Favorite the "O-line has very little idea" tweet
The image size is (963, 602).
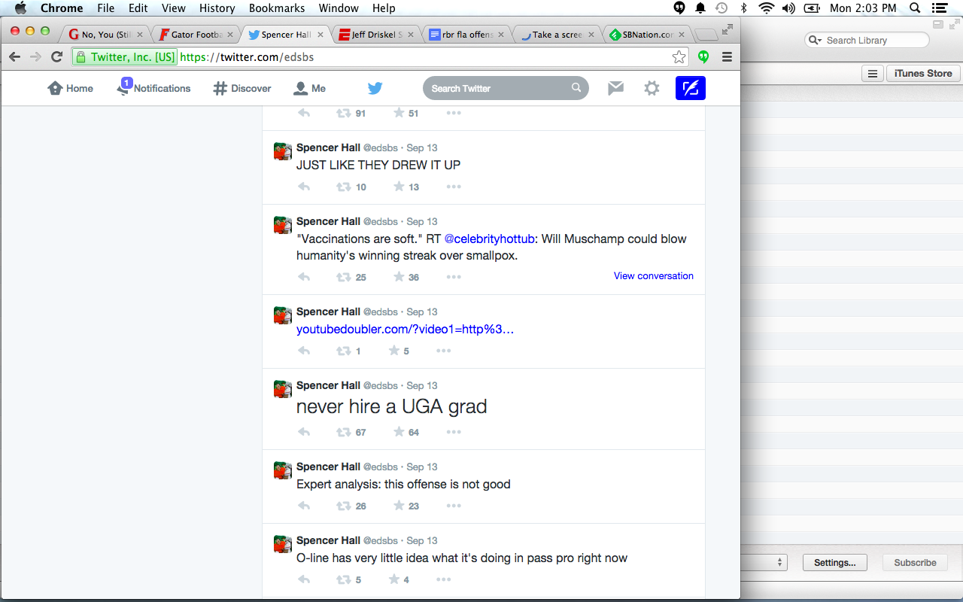[394, 579]
